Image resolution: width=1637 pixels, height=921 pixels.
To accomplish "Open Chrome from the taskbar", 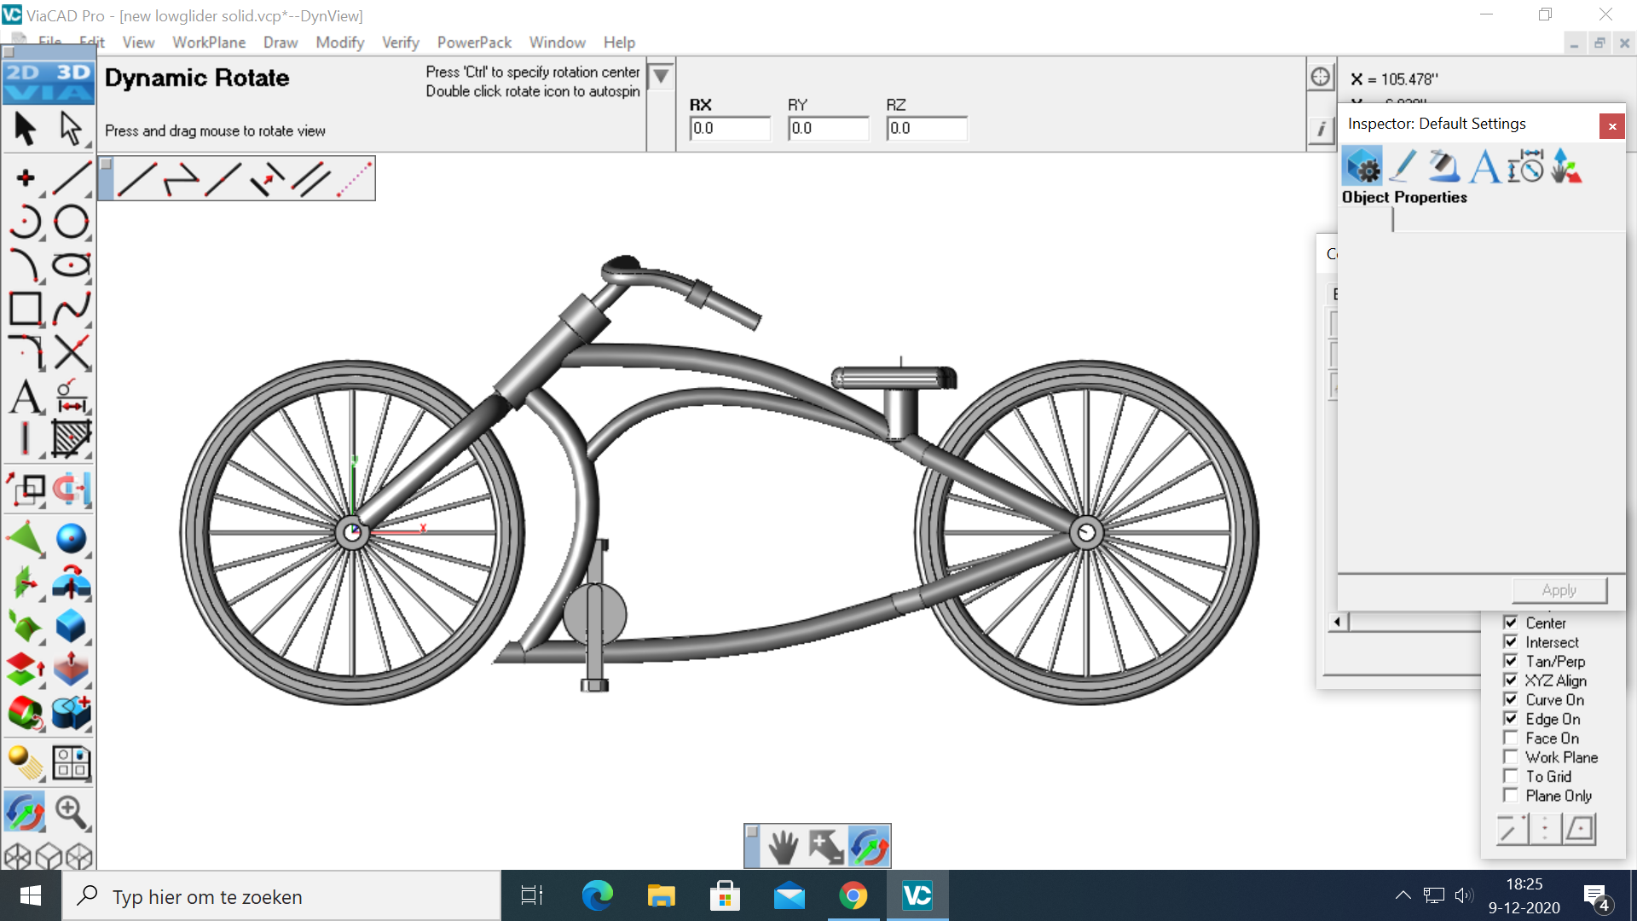I will (x=853, y=895).
